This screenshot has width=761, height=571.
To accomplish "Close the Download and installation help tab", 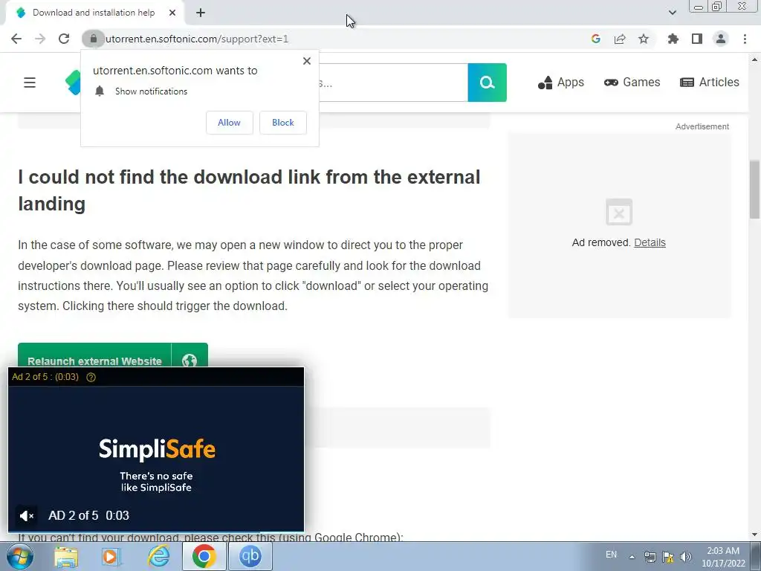I will pyautogui.click(x=172, y=13).
